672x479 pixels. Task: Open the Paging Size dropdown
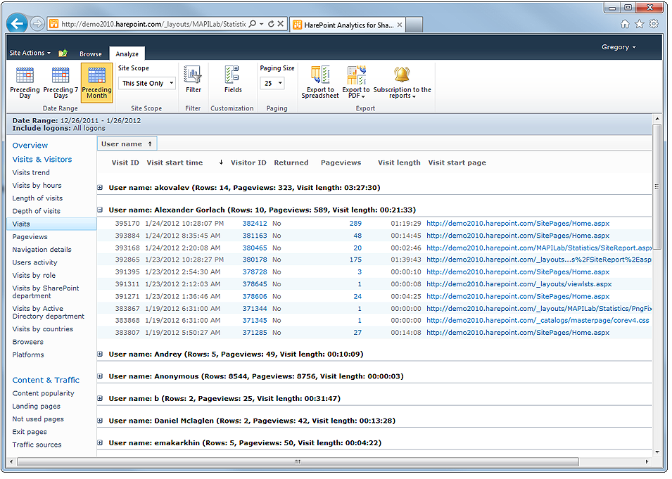tap(272, 83)
